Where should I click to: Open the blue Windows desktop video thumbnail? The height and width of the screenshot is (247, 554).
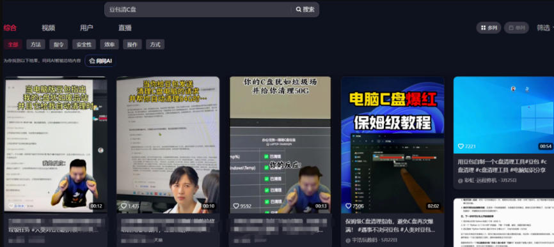(x=504, y=115)
